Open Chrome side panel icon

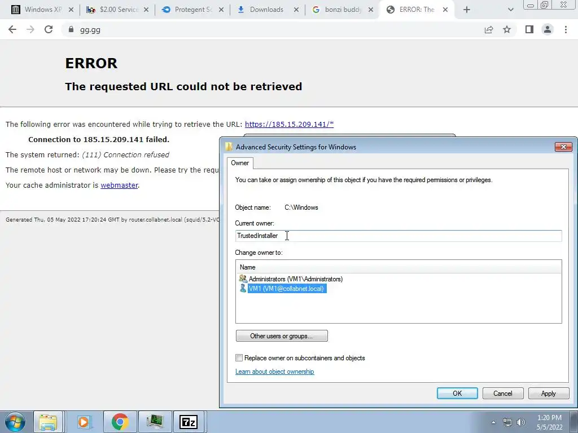[x=529, y=29]
